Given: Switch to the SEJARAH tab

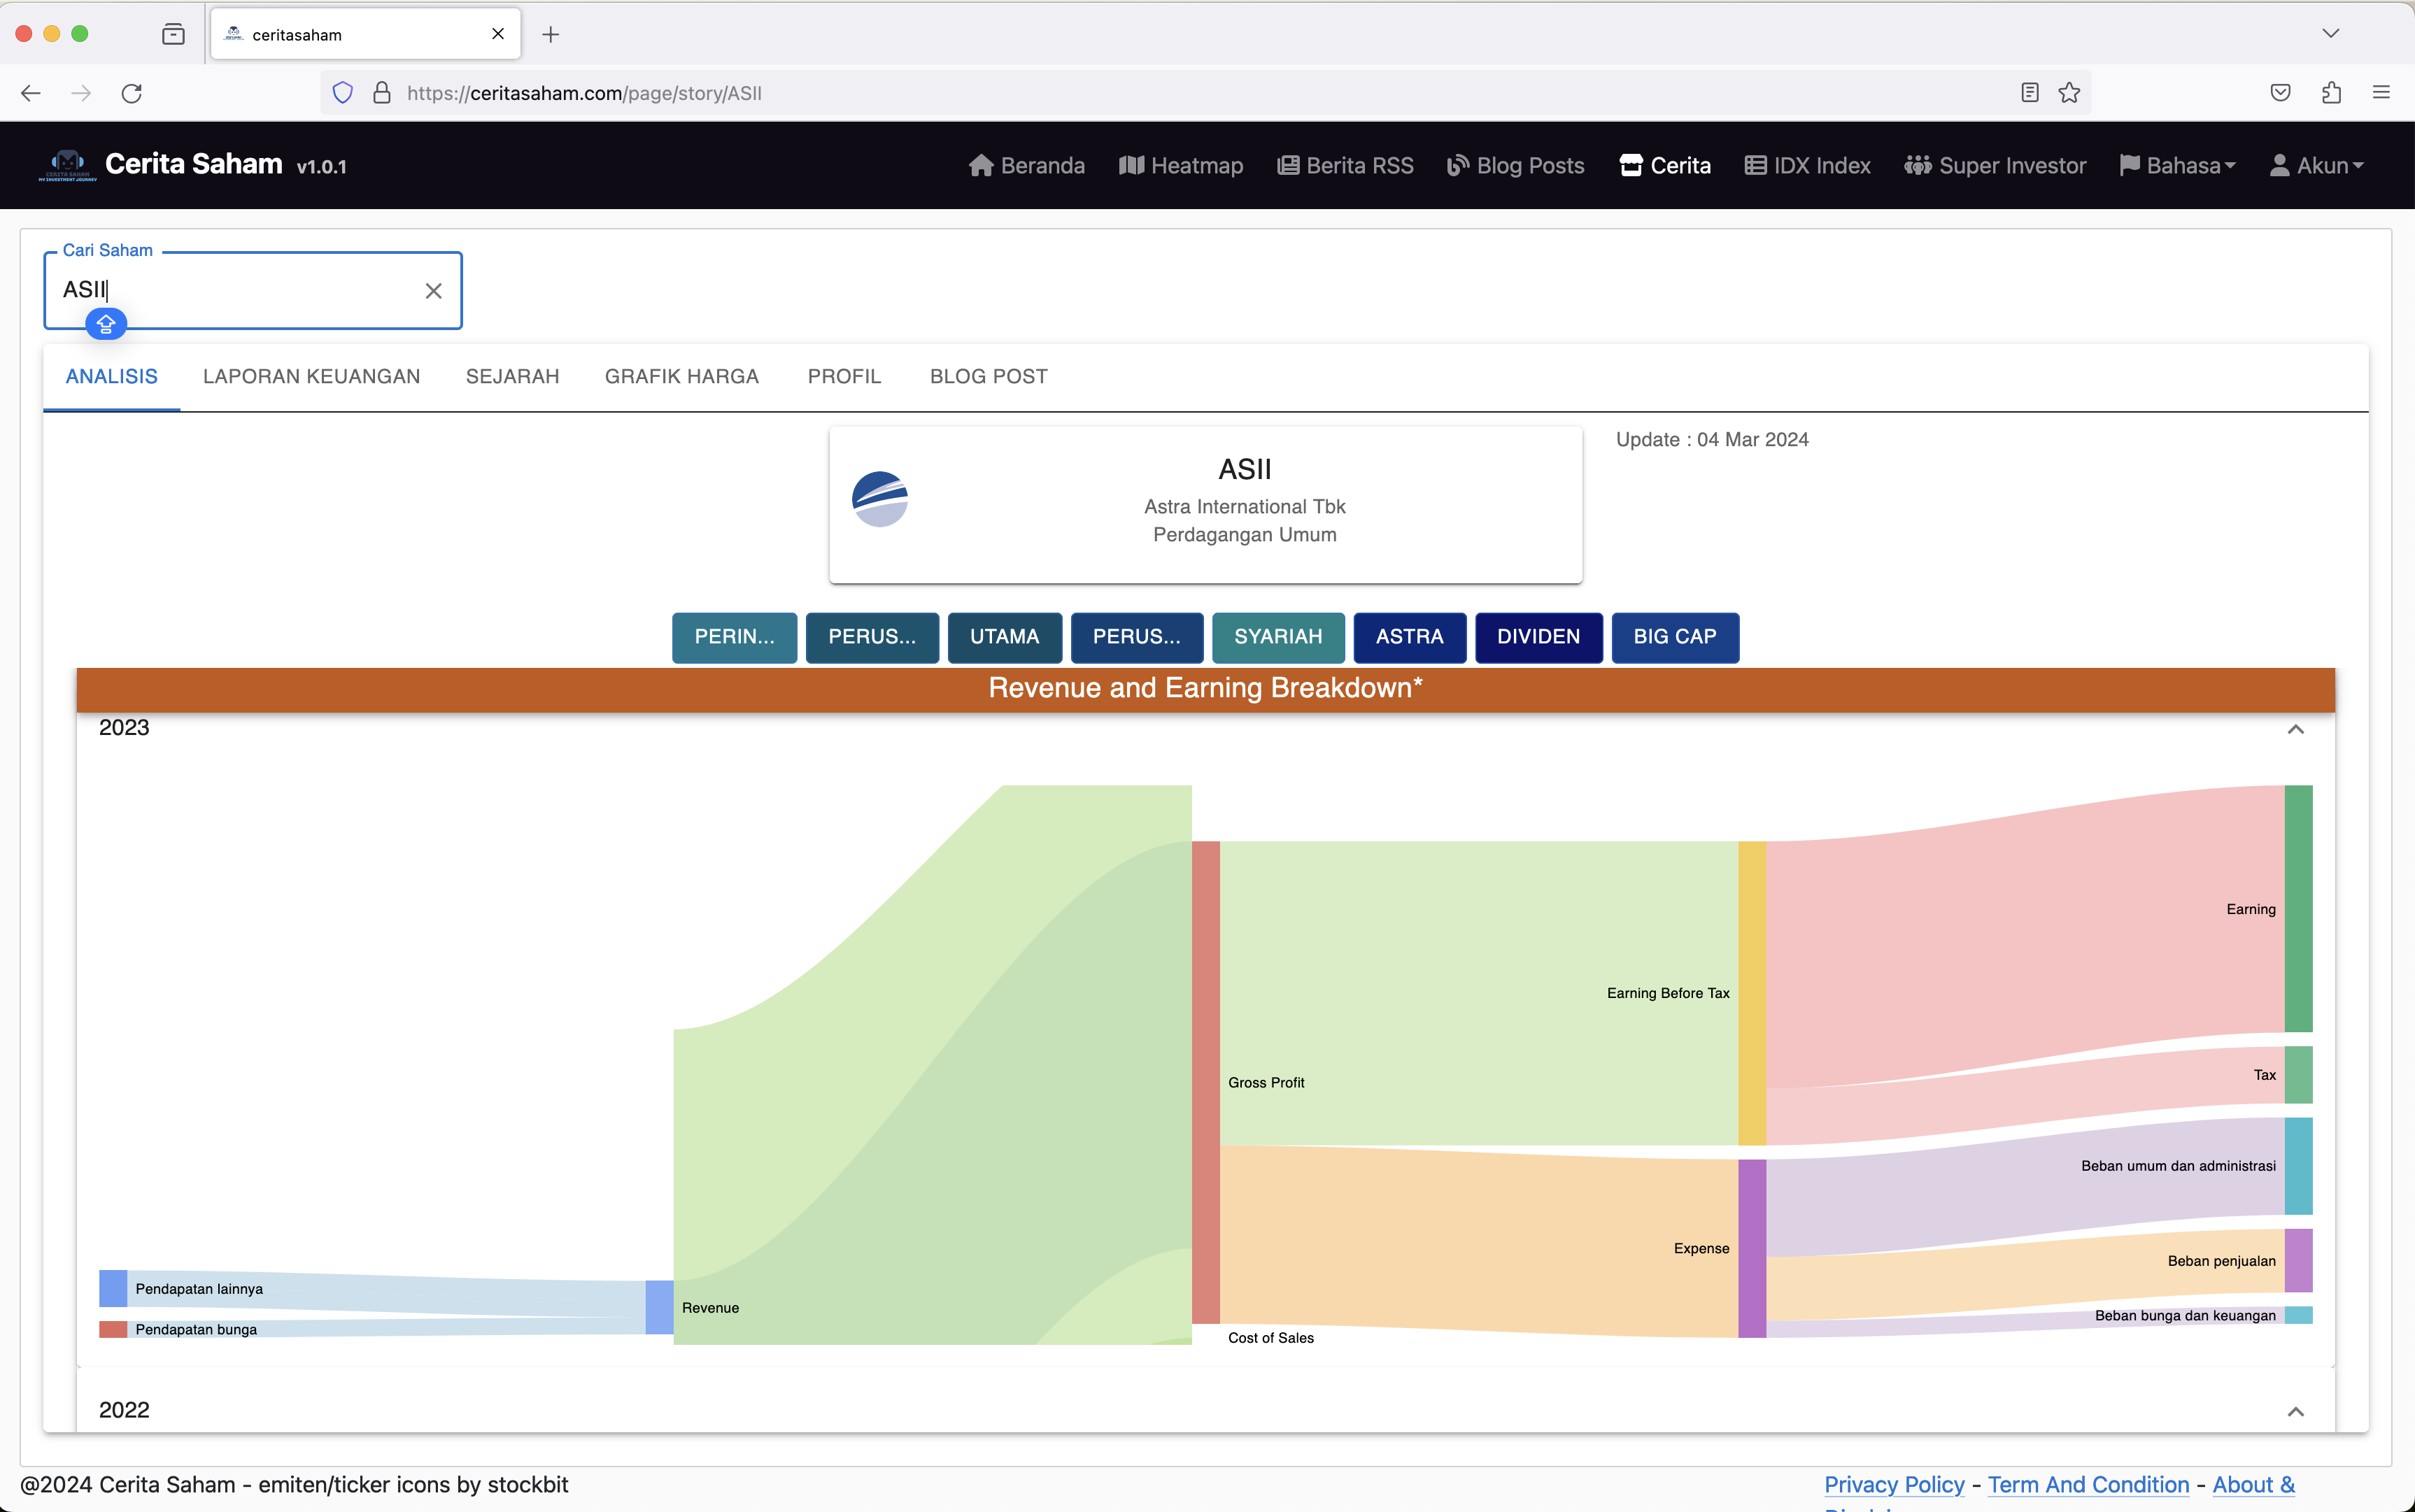Looking at the screenshot, I should (512, 376).
